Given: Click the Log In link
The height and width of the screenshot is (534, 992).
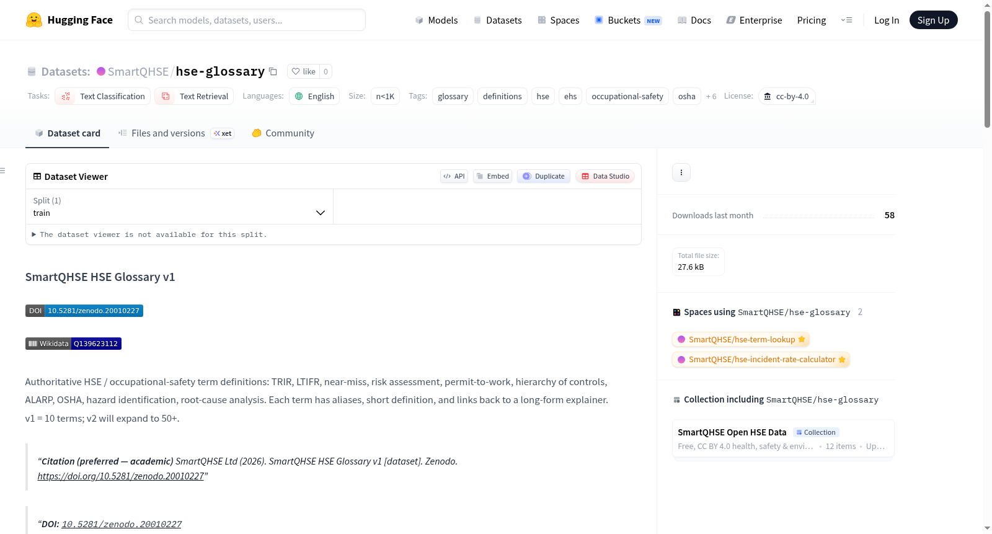Looking at the screenshot, I should [x=887, y=20].
